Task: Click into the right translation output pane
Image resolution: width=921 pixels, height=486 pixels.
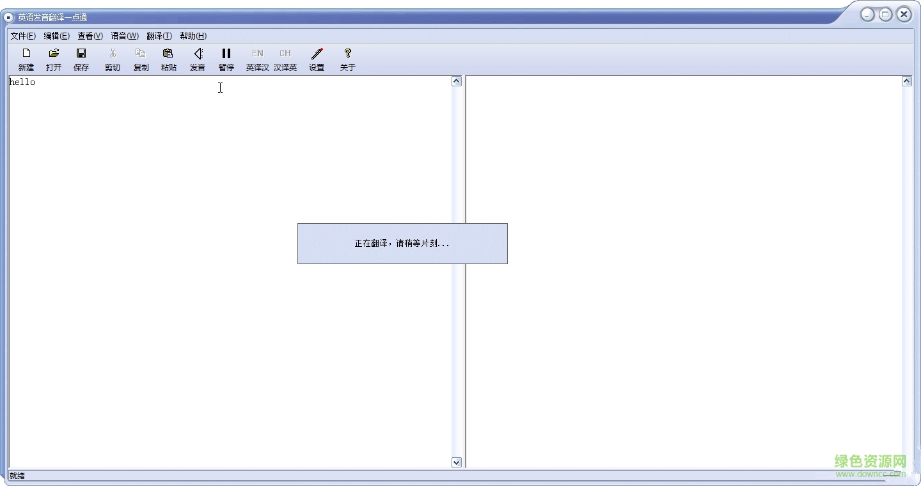Action: 684,272
